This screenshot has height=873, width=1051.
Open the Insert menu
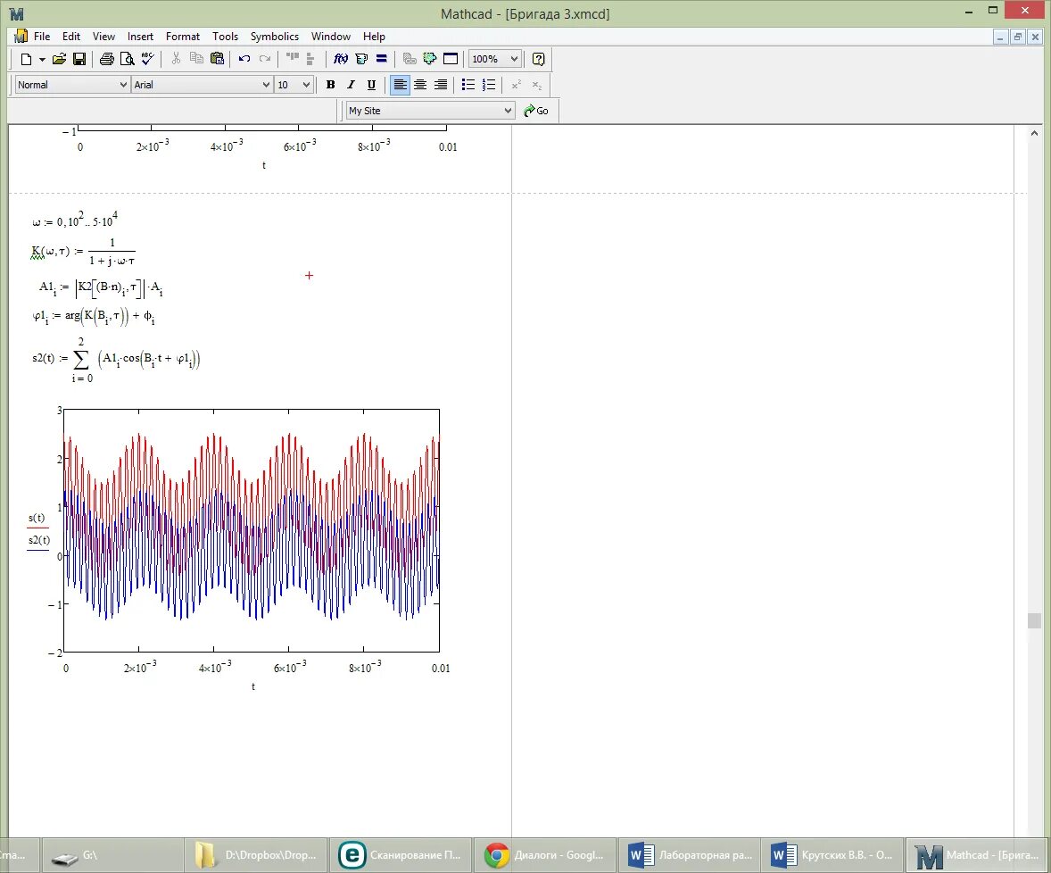(140, 37)
